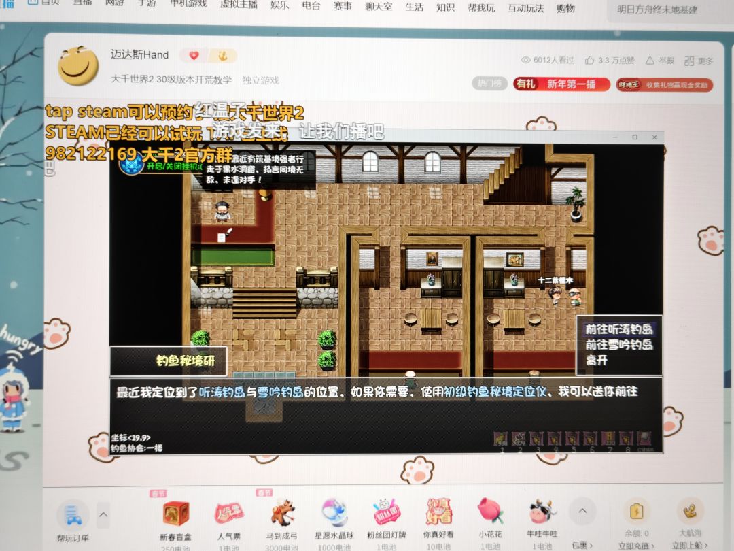This screenshot has width=734, height=551.
Task: Open 帮玩订单 gamepad icon
Action: point(73,514)
